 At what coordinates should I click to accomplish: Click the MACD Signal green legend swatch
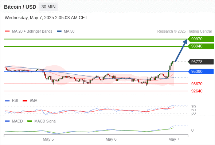[30, 121]
